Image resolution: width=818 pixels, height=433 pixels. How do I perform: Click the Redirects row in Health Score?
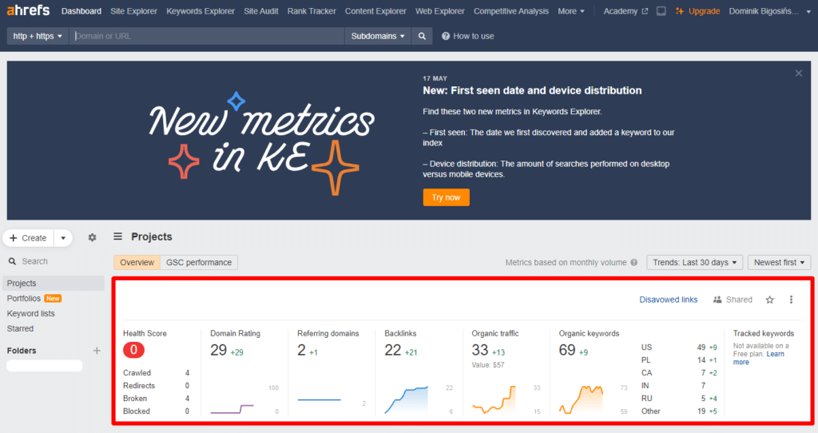point(157,386)
